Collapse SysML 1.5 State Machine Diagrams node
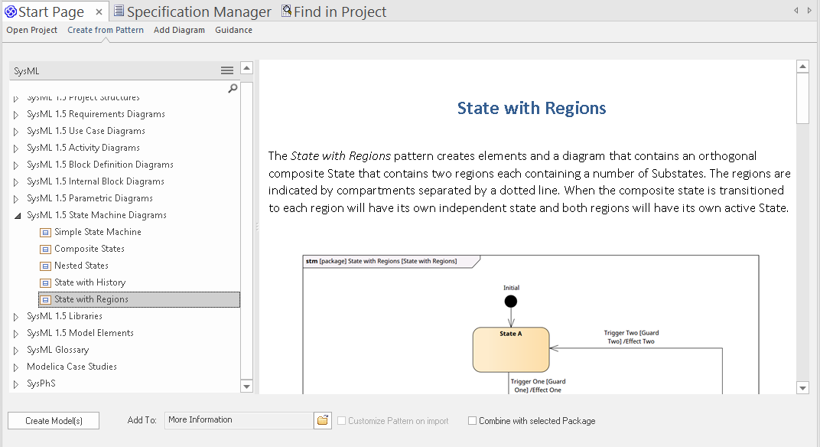 pyautogui.click(x=16, y=216)
